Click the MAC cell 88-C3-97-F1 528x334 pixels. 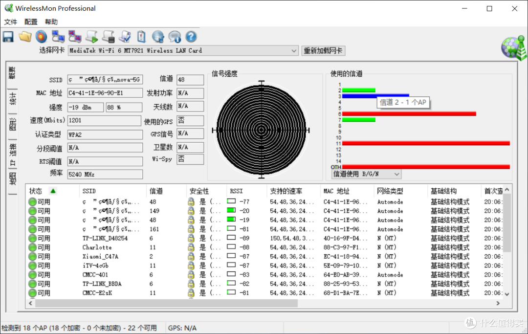point(345,247)
